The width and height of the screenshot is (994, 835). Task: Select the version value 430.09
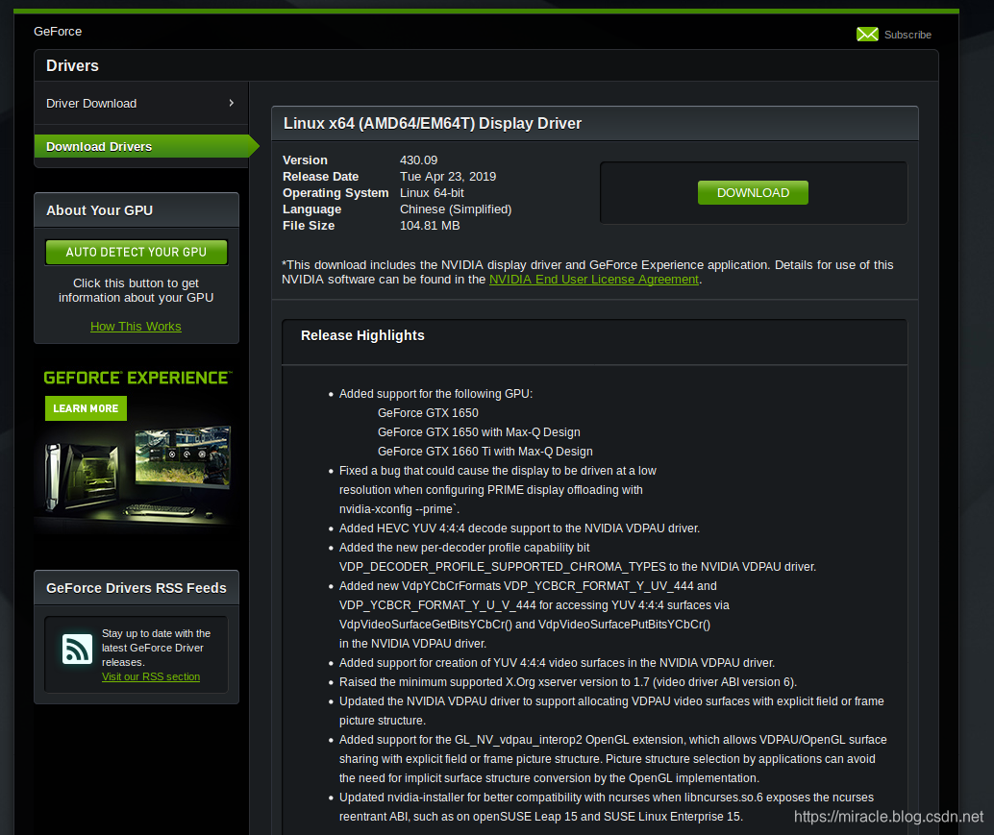pyautogui.click(x=418, y=160)
